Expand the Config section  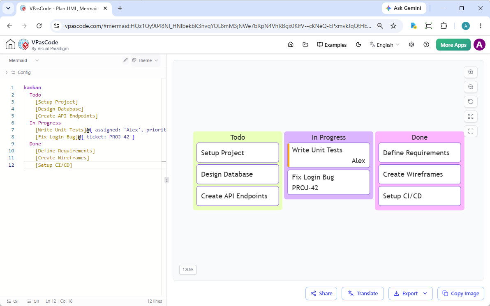point(18,72)
